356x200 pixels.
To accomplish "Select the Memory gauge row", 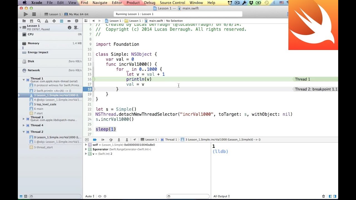I will (50, 44).
